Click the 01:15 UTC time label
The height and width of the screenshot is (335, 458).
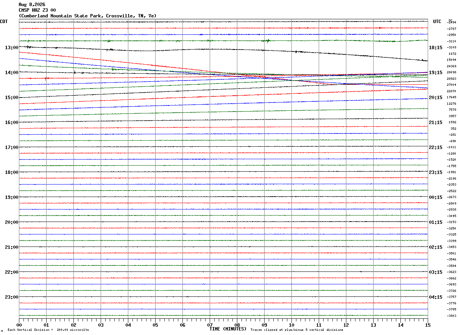436,222
